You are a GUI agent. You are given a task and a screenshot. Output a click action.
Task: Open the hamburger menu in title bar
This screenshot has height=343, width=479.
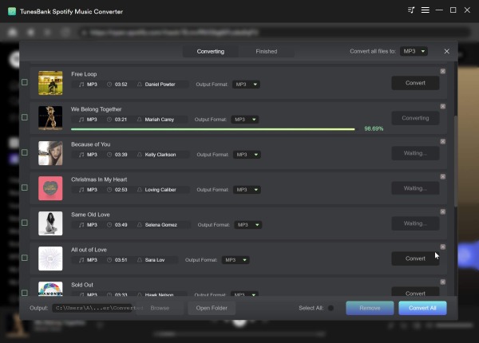(426, 10)
